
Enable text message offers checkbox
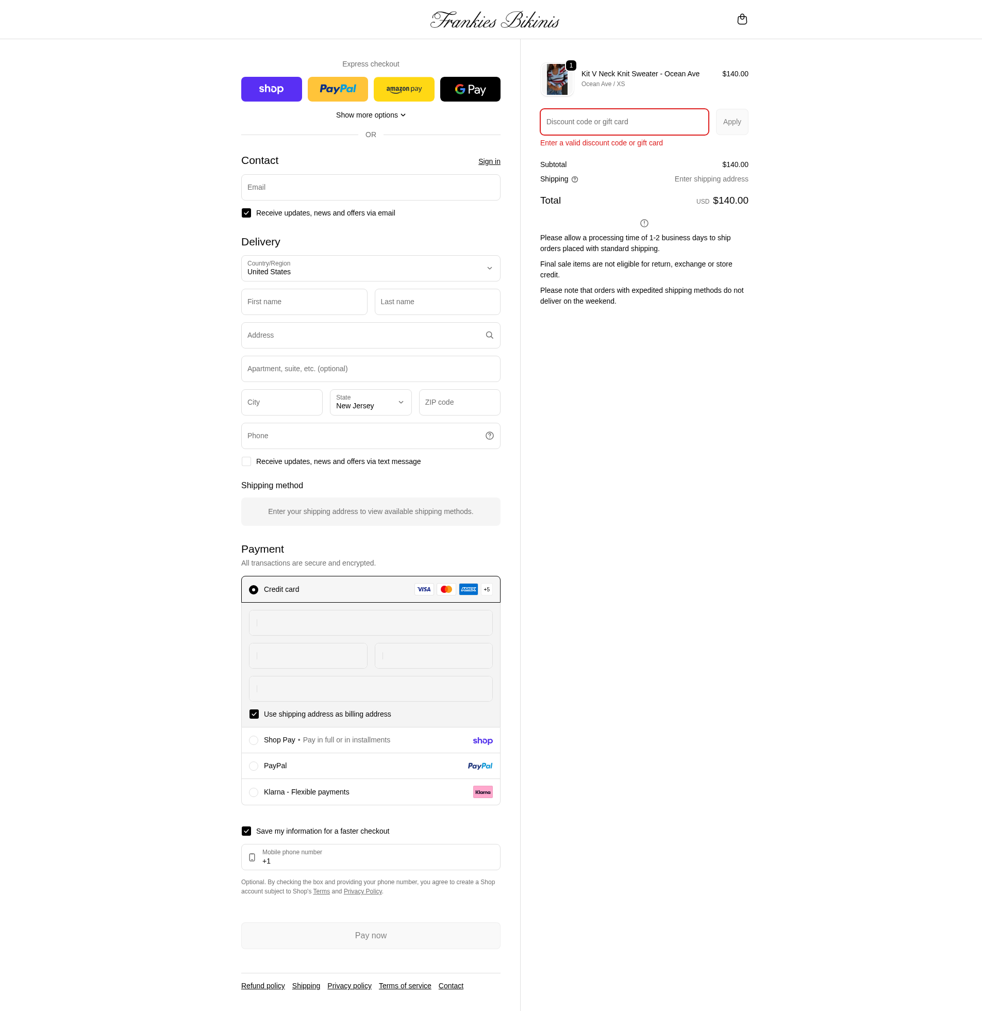pos(246,461)
